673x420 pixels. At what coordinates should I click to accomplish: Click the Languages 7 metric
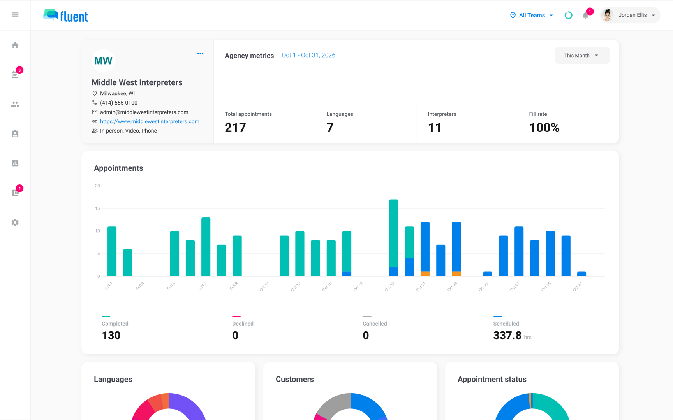(x=340, y=122)
